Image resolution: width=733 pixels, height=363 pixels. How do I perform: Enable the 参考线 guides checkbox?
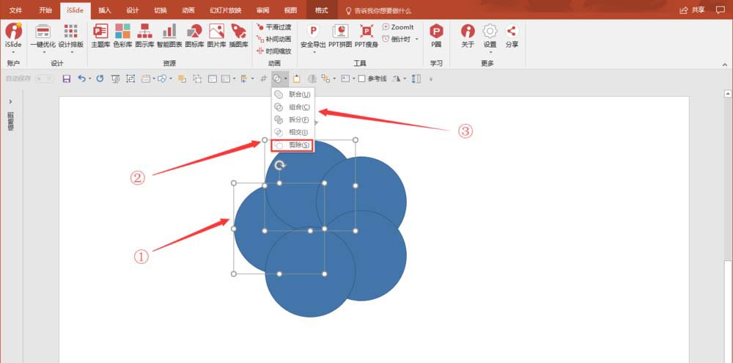(361, 78)
